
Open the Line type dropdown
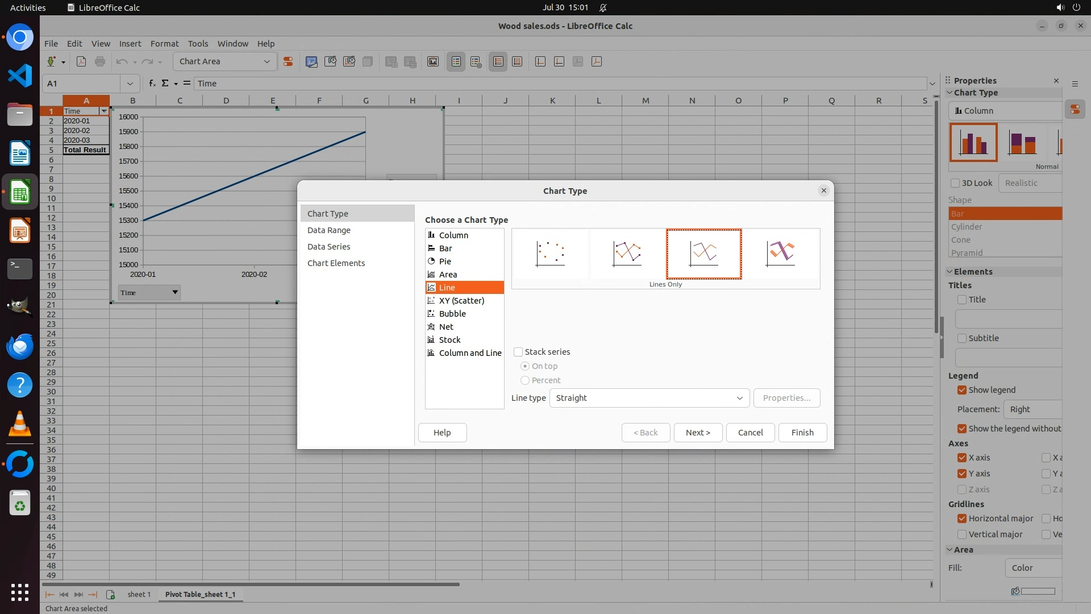point(649,398)
